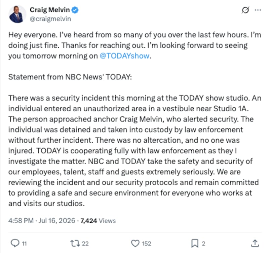
Task: Open the @craigmelvin handle link
Action: (x=50, y=19)
